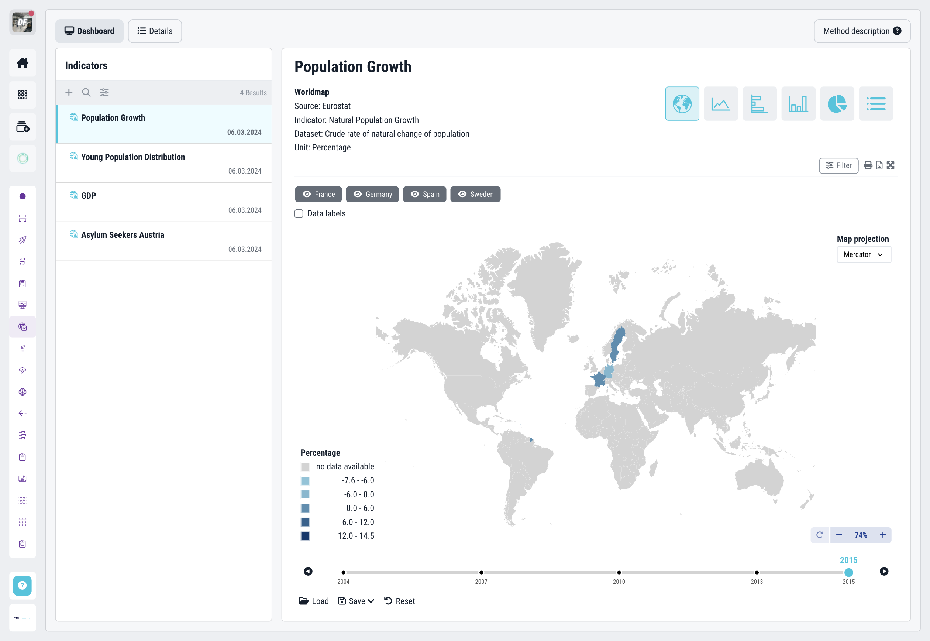Switch to the line chart visualization
Screen dimensions: 930x641
click(x=720, y=104)
